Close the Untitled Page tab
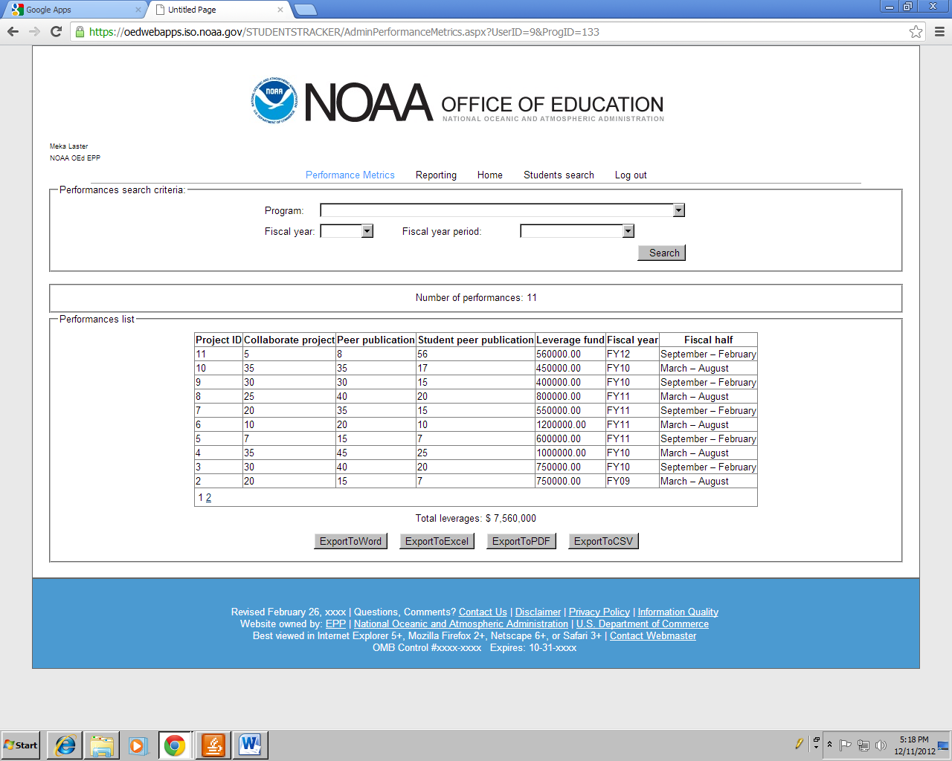This screenshot has width=952, height=761. (x=280, y=10)
